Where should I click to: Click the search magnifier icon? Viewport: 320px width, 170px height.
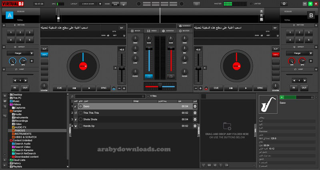(72, 96)
